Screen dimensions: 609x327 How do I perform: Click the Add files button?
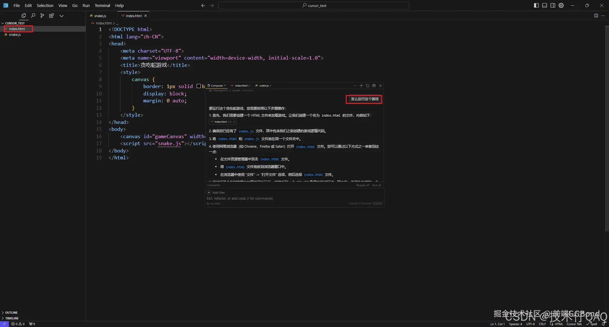(216, 192)
